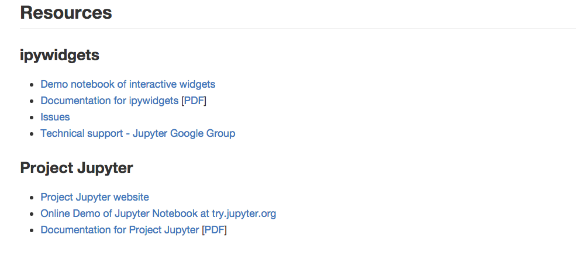Click the bullet beside Technical support item
Image resolution: width=576 pixels, height=262 pixels.
point(32,134)
